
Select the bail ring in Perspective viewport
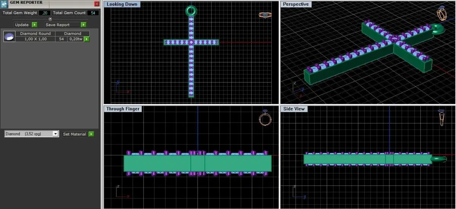tap(438, 30)
